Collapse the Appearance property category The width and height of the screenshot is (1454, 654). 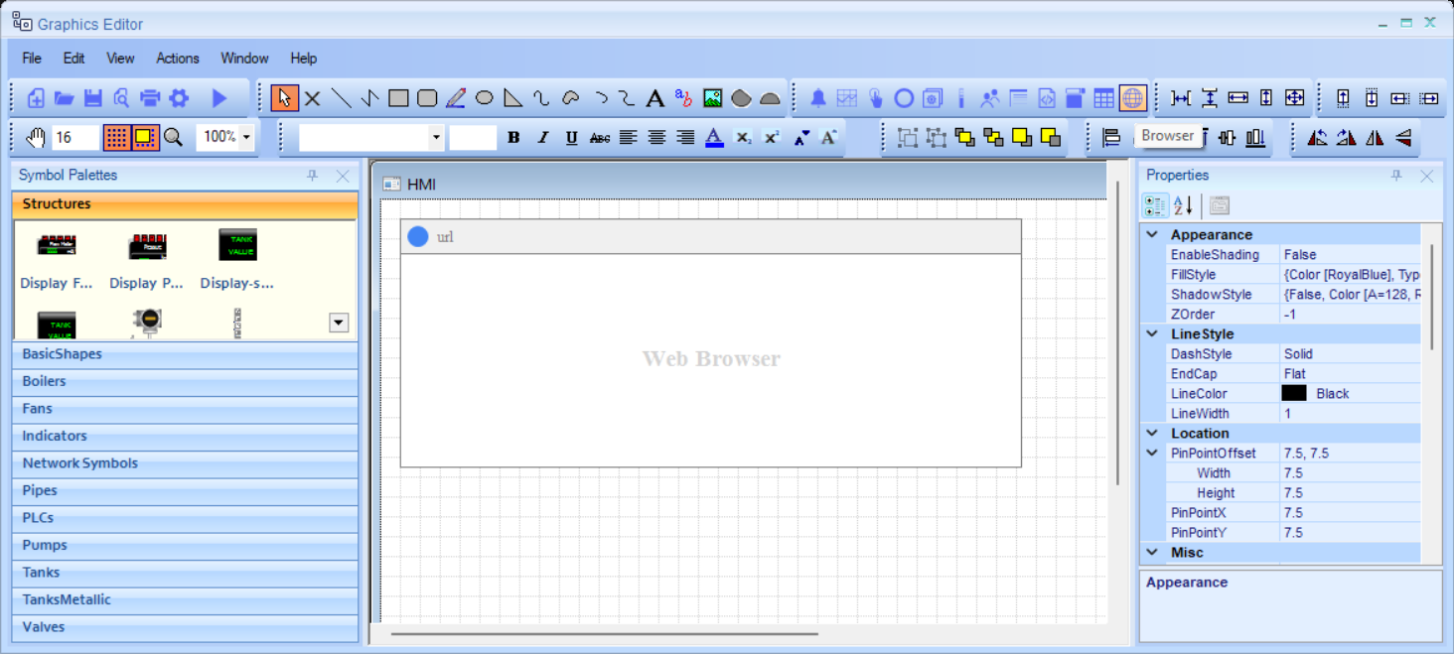click(1152, 235)
